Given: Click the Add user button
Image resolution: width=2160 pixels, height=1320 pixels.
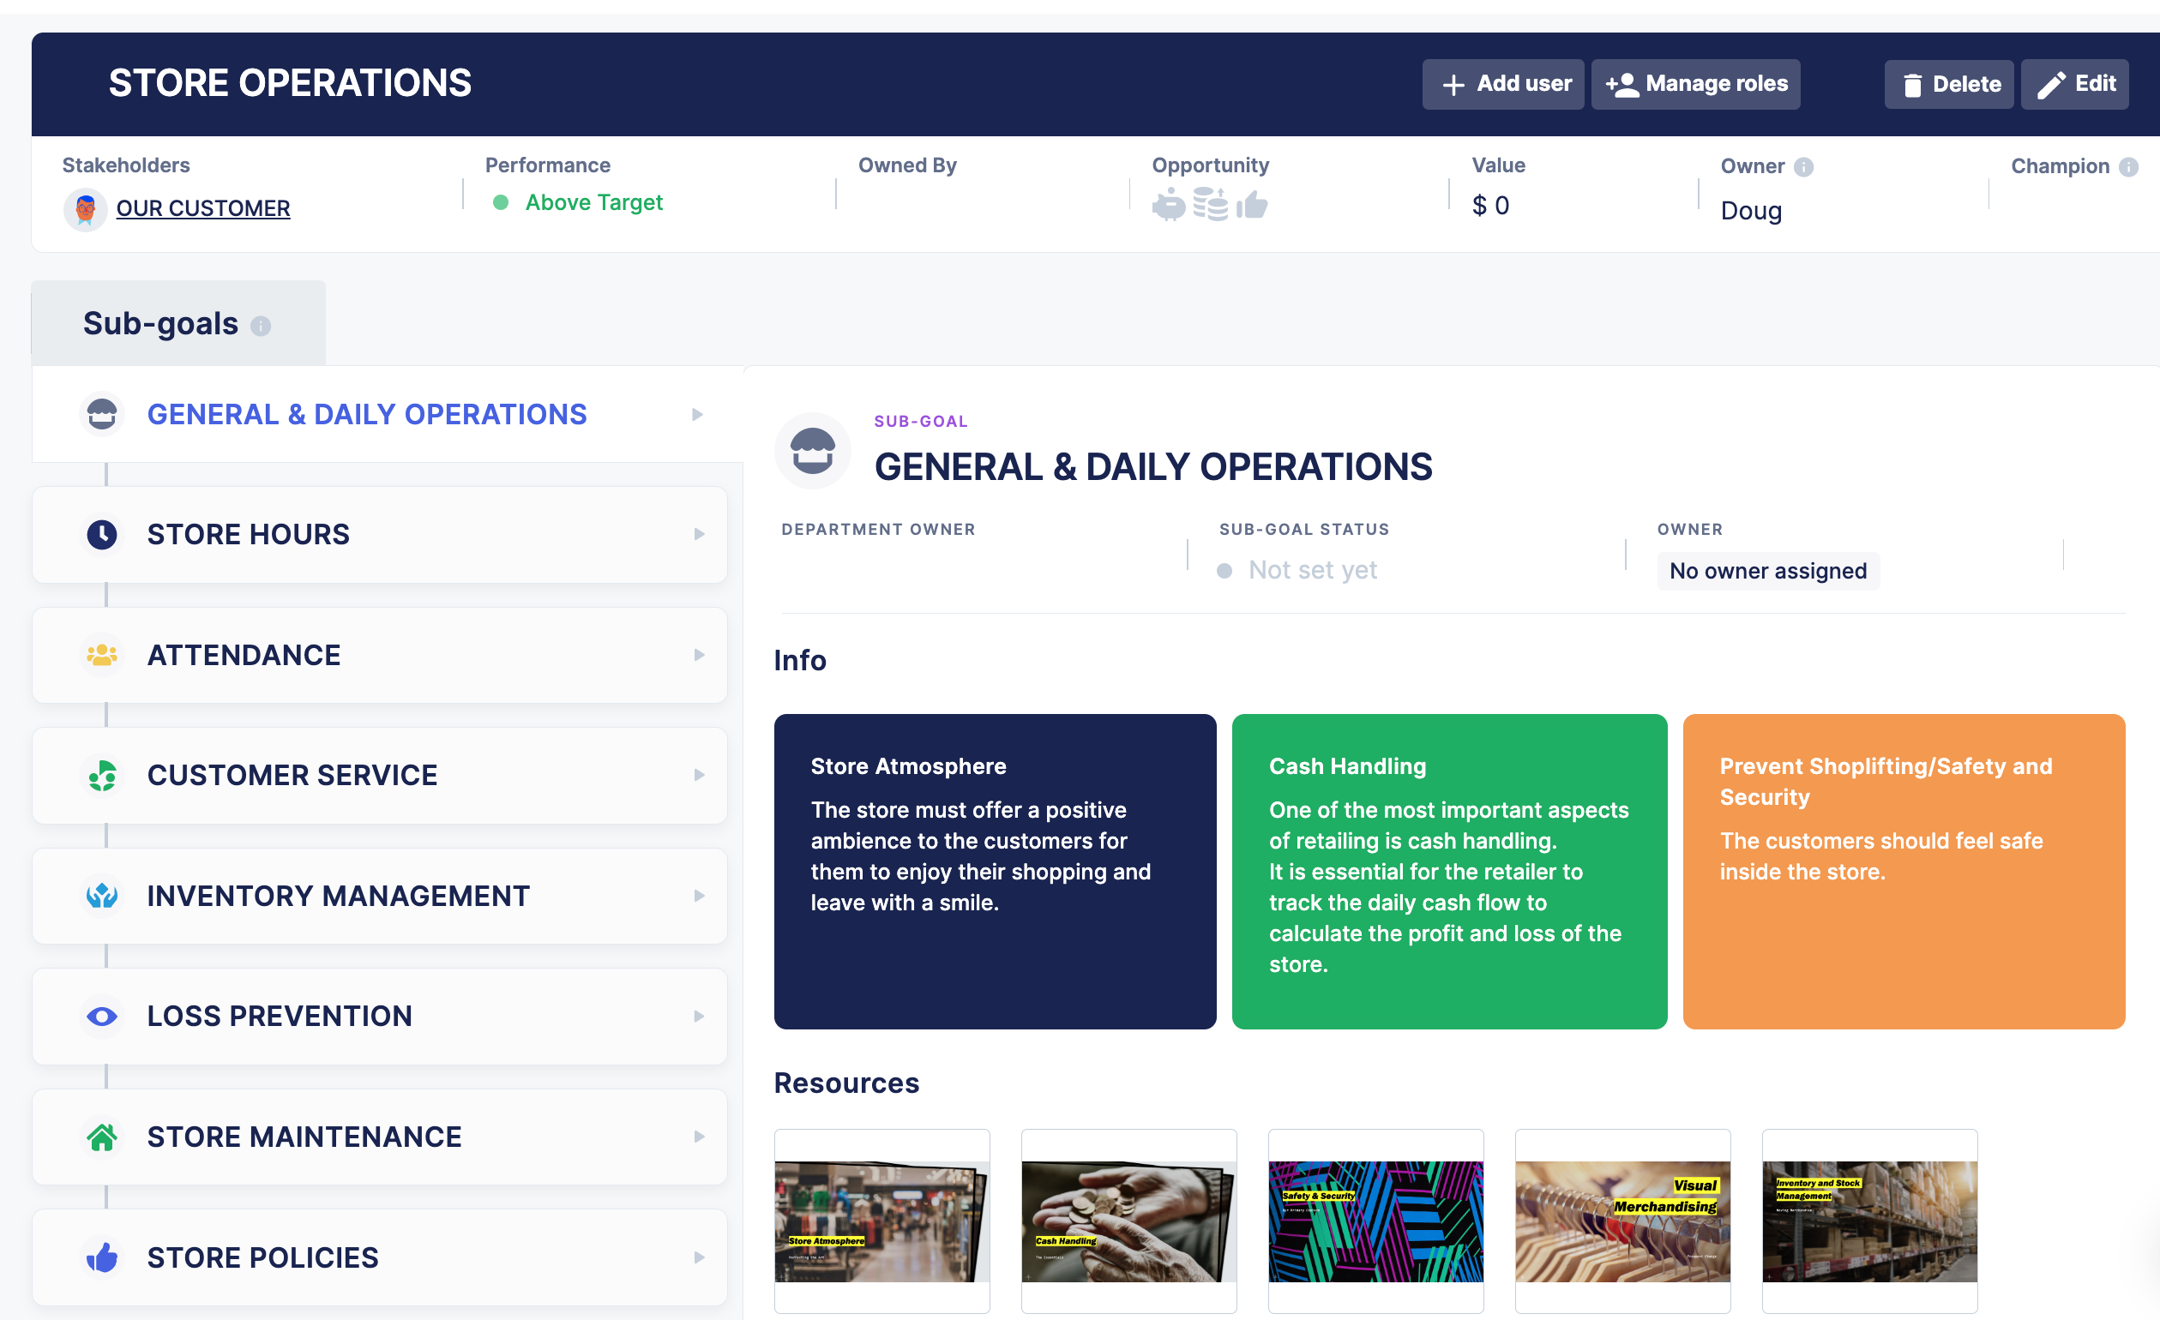Looking at the screenshot, I should [x=1502, y=84].
